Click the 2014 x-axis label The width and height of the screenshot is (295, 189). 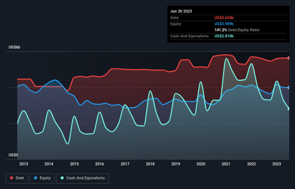49,164
